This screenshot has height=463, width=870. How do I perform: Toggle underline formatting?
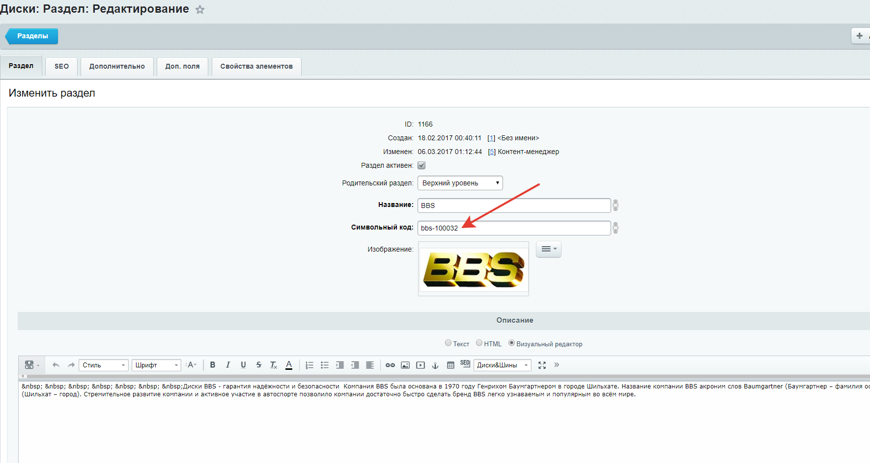coord(243,365)
